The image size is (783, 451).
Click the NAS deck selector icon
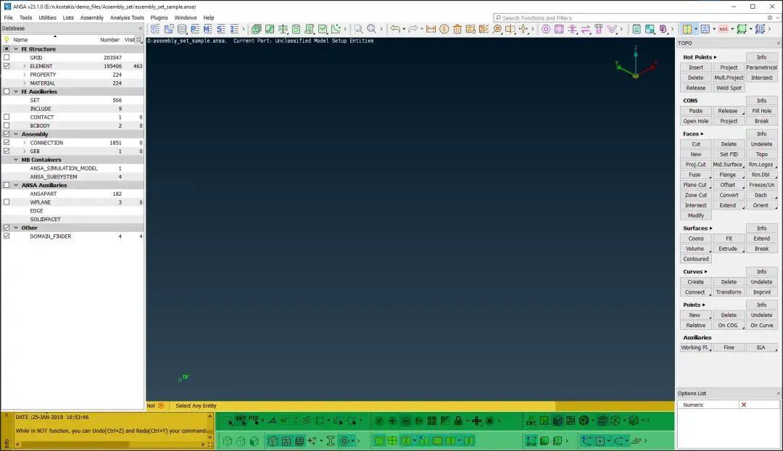(x=723, y=29)
